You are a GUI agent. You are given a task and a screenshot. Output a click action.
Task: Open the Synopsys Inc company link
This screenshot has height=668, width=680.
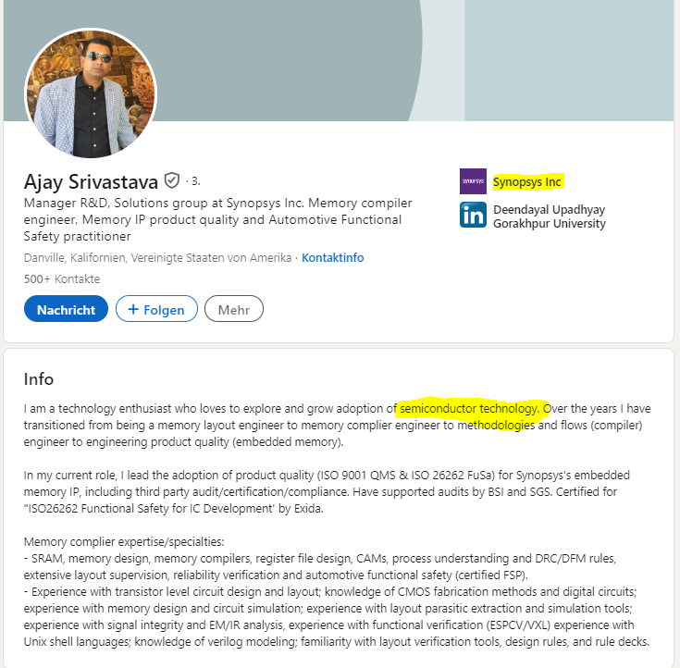[x=527, y=181]
